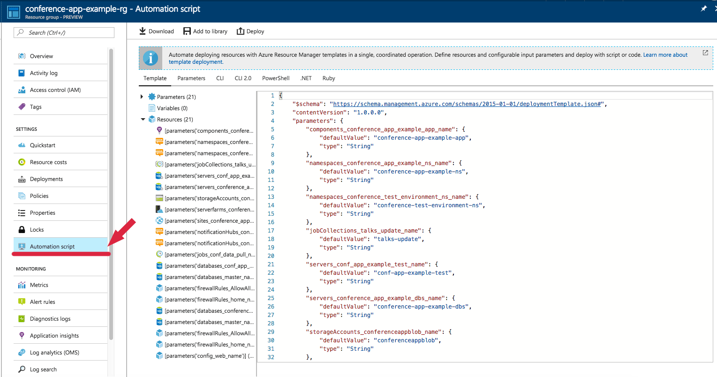This screenshot has width=717, height=377.
Task: Open Metrics under Monitoring
Action: (39, 285)
